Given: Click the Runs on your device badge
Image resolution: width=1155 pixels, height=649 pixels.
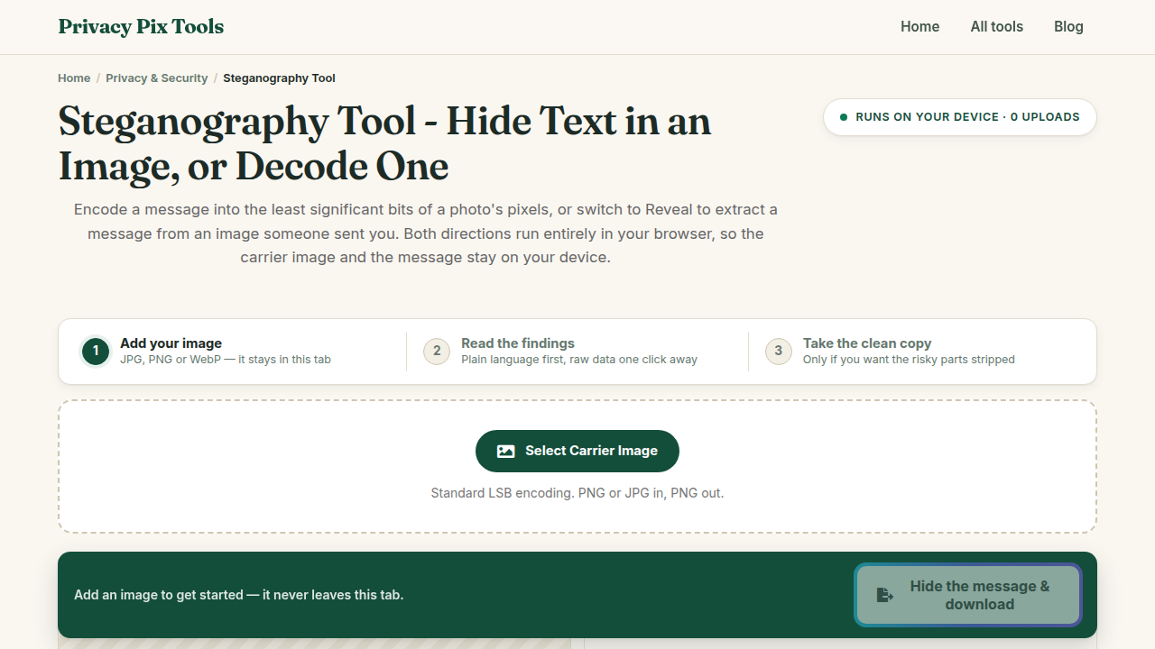Looking at the screenshot, I should (x=959, y=117).
